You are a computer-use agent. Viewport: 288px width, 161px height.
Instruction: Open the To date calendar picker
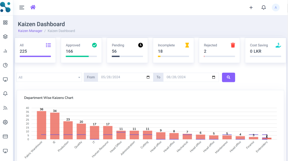tap(214, 78)
